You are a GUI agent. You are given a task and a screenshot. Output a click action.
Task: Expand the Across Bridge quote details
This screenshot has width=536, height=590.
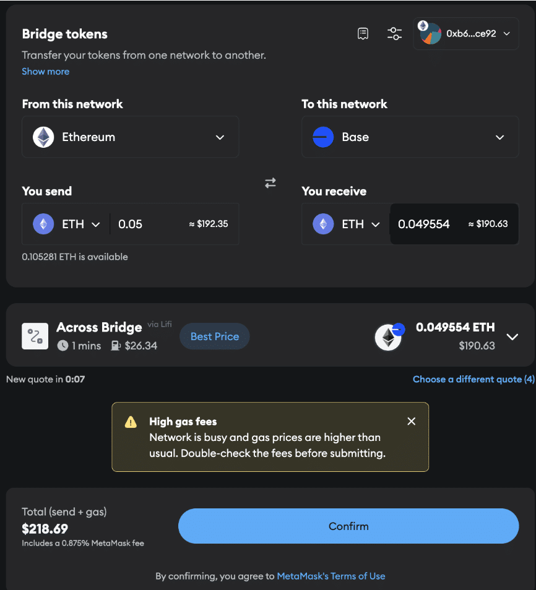pyautogui.click(x=512, y=336)
